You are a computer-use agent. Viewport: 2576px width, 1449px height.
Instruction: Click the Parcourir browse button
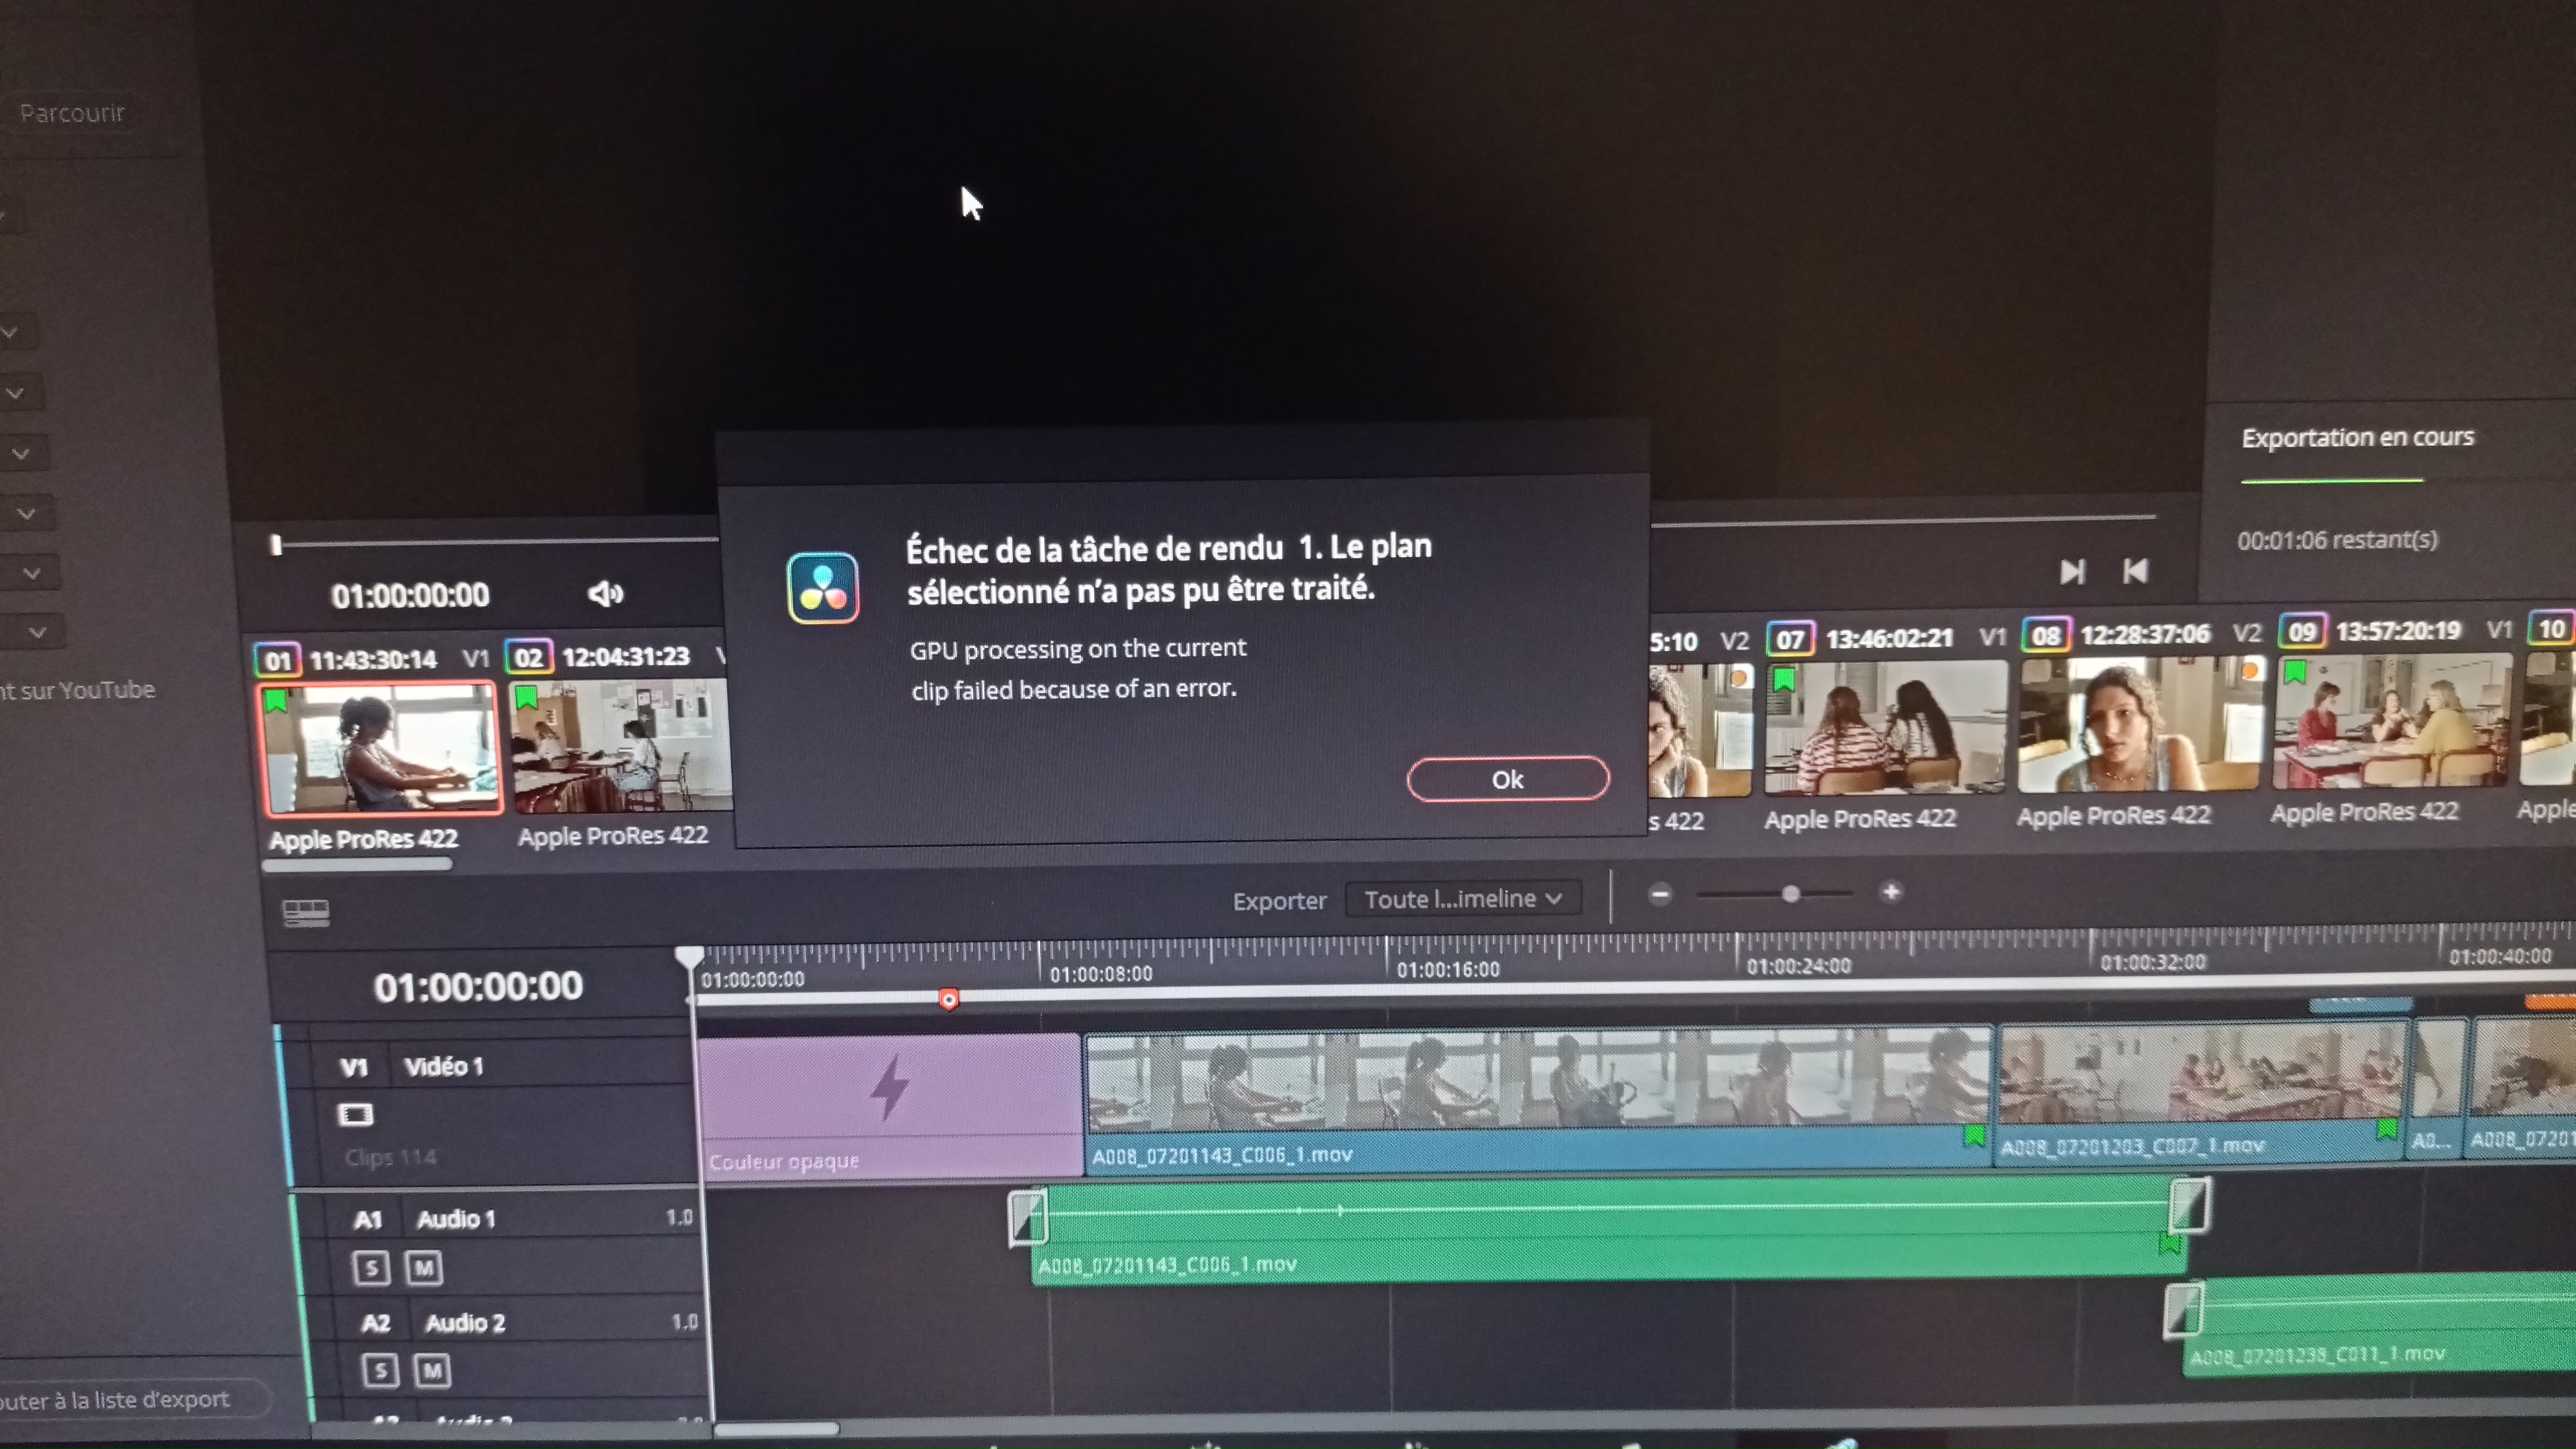click(72, 113)
